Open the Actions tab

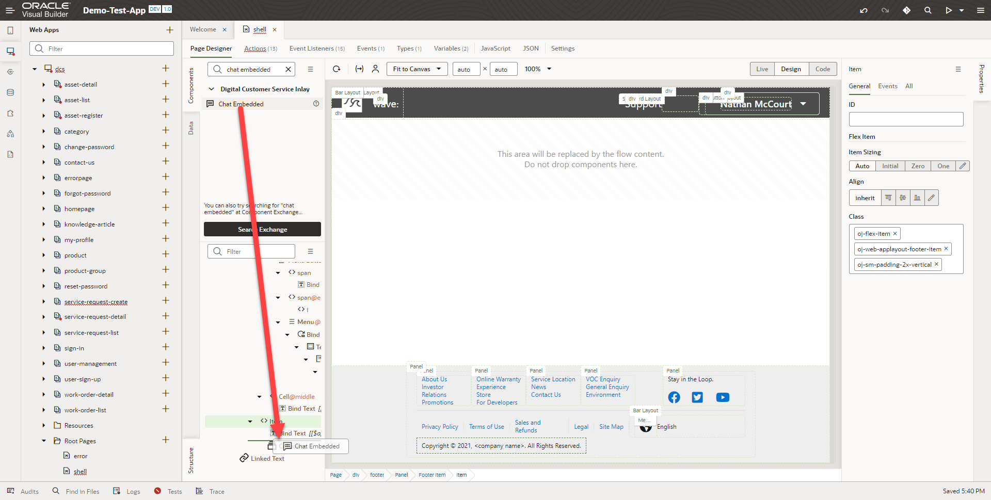[x=260, y=49]
